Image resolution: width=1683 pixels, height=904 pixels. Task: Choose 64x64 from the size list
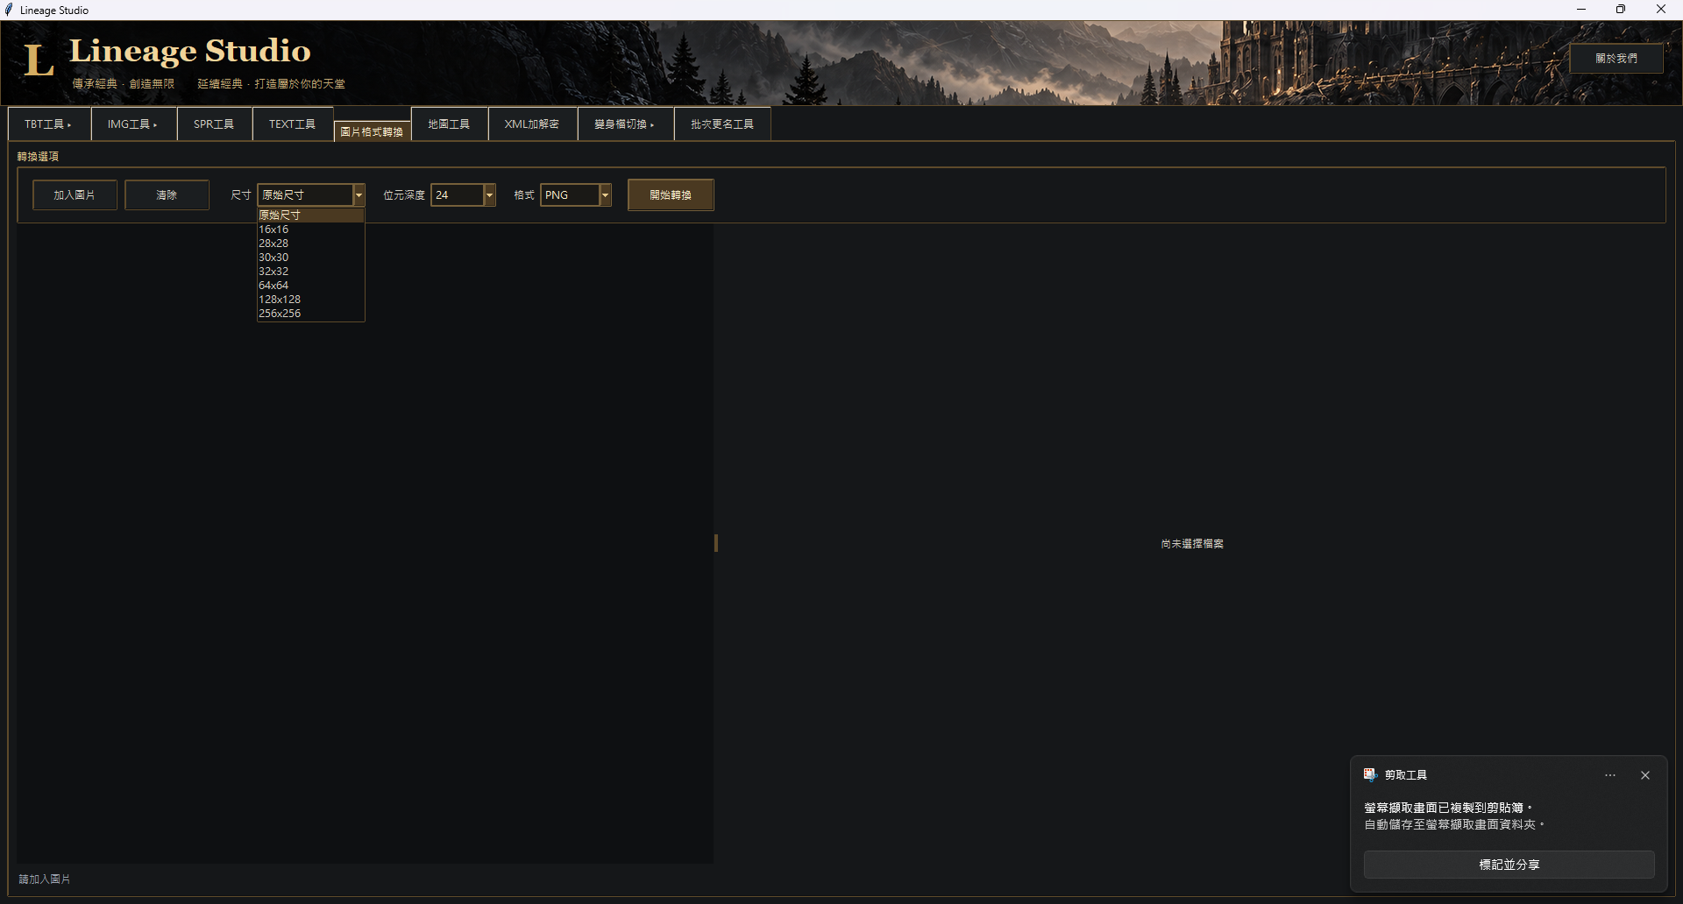pos(310,286)
